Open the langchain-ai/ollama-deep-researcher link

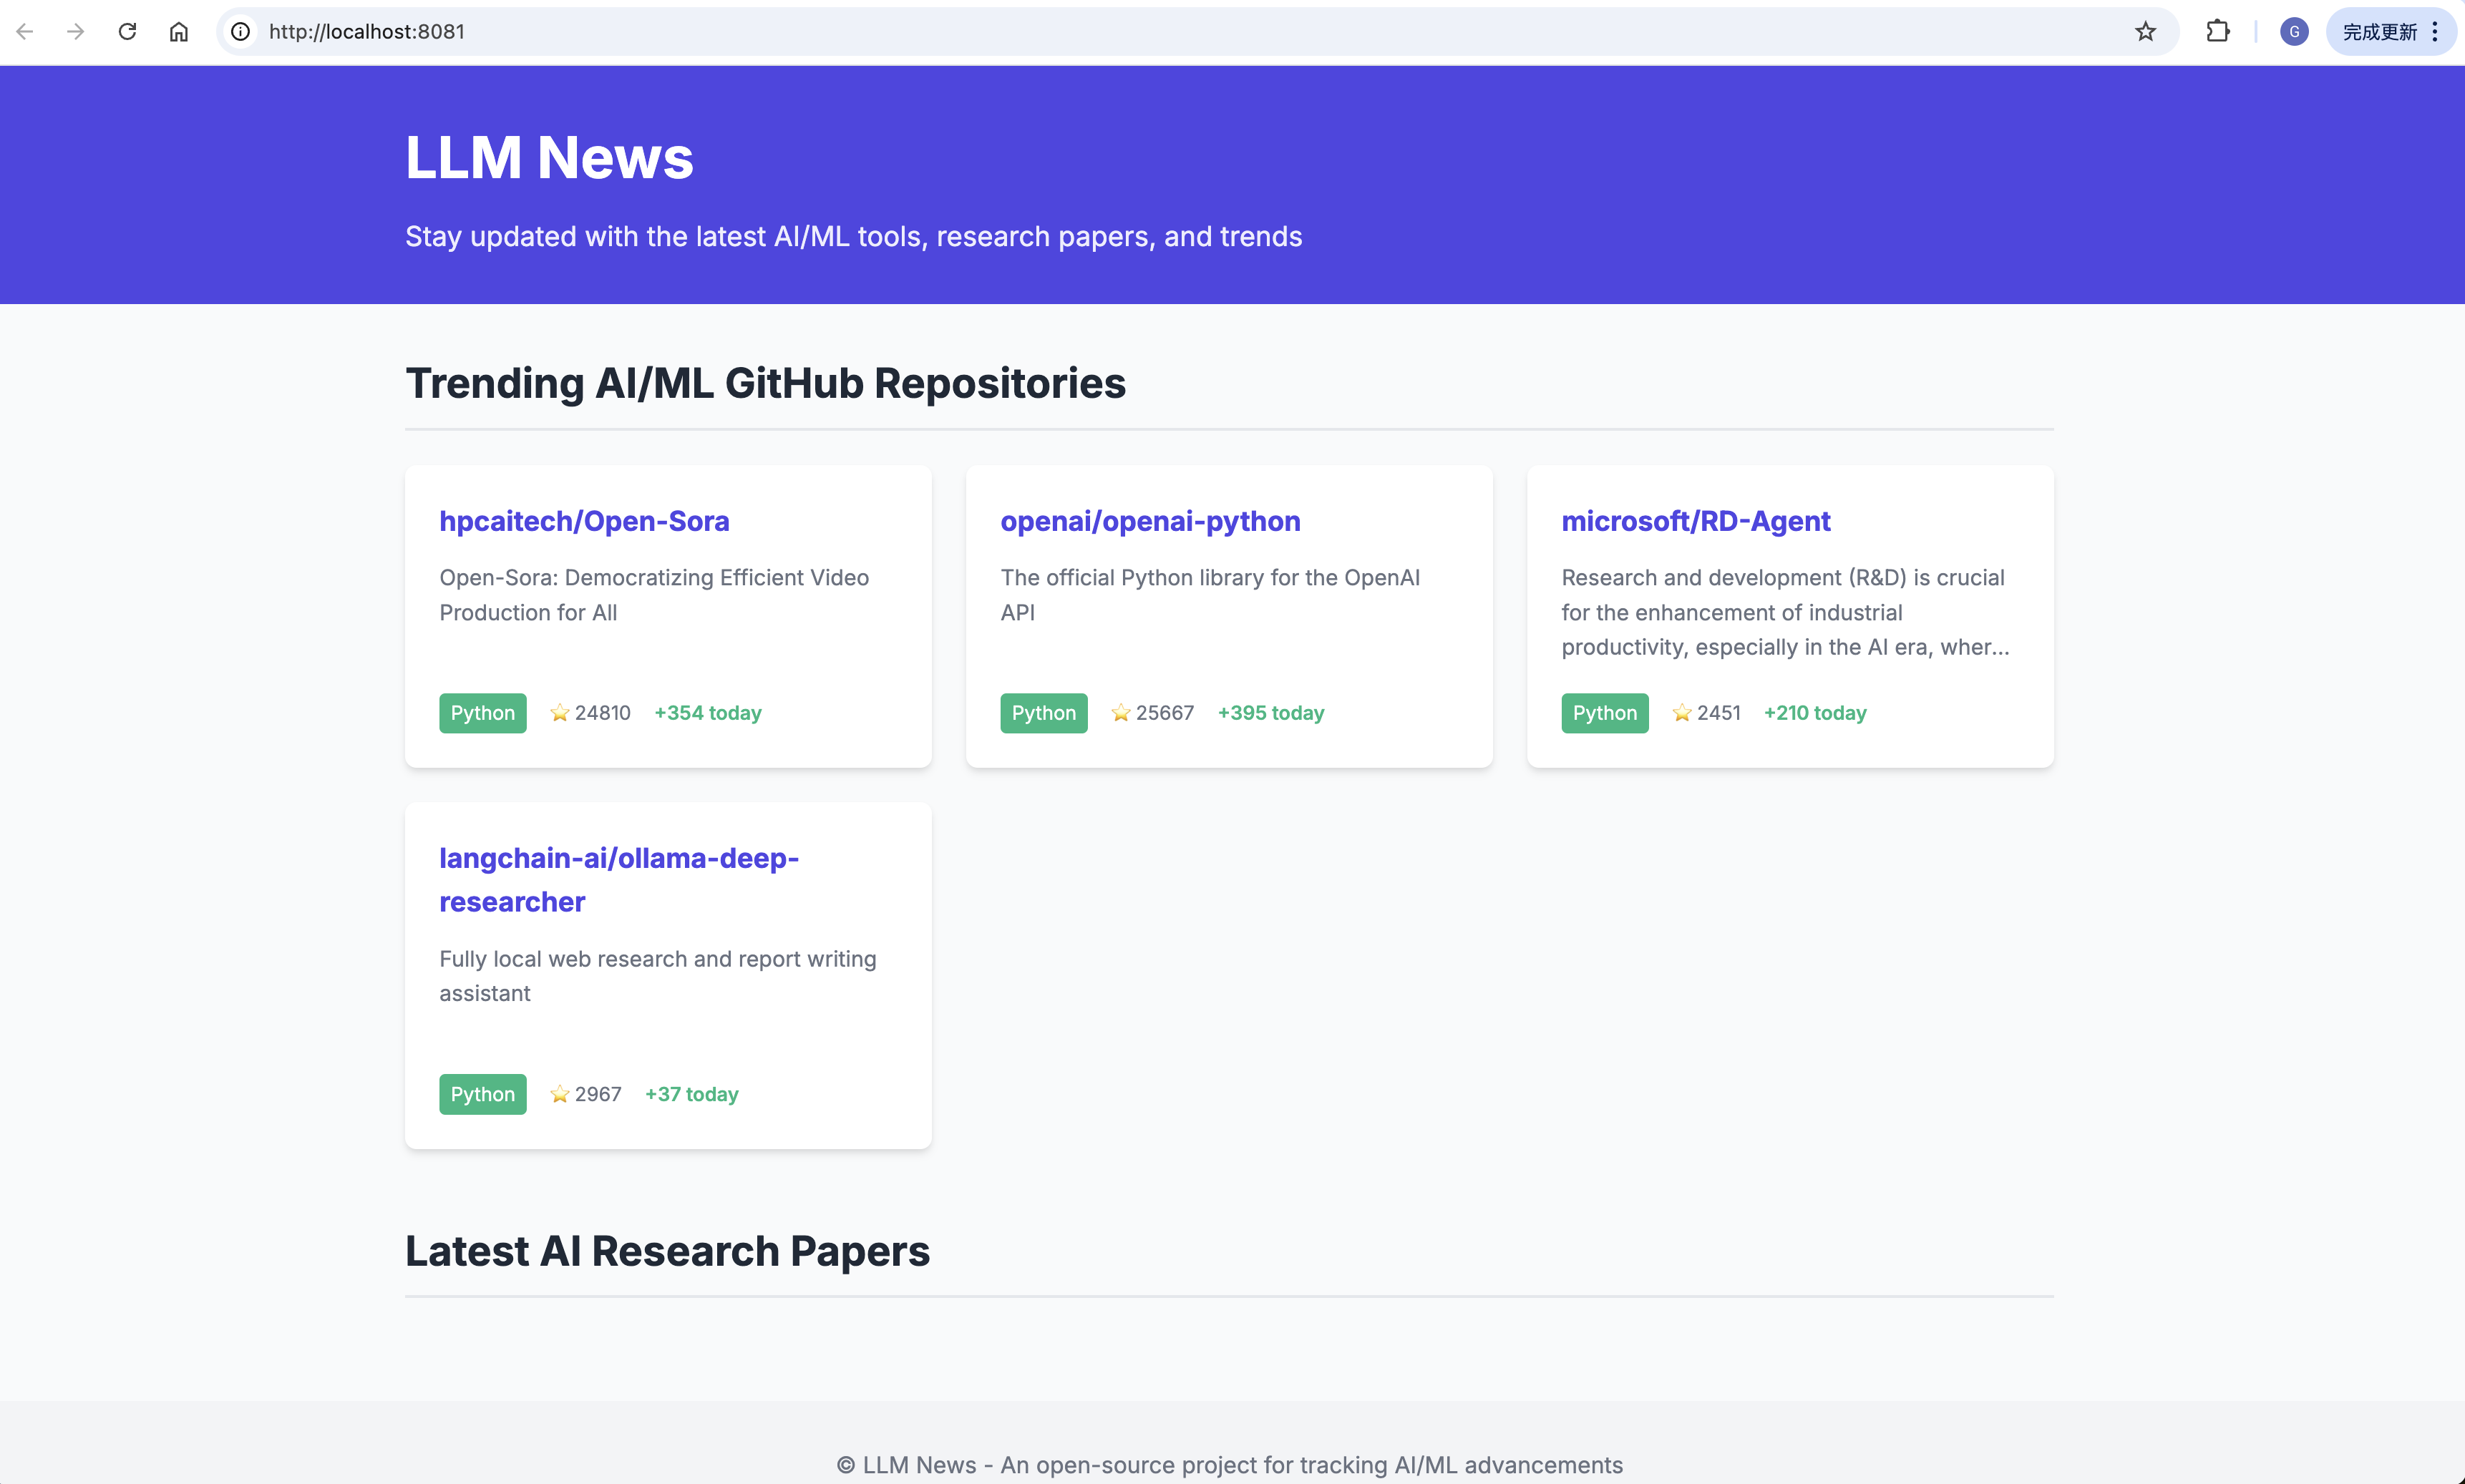pos(619,880)
